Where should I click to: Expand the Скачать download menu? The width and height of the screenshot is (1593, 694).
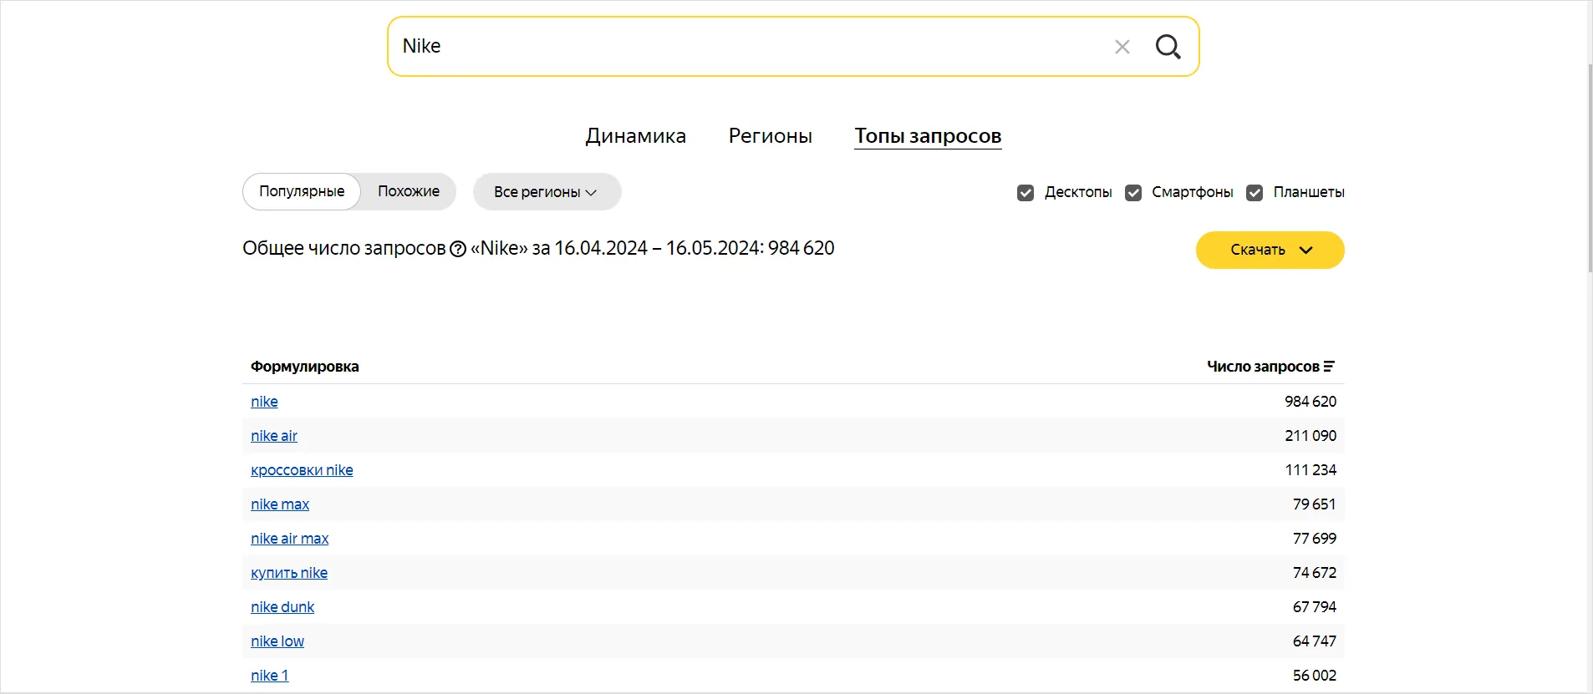point(1270,250)
